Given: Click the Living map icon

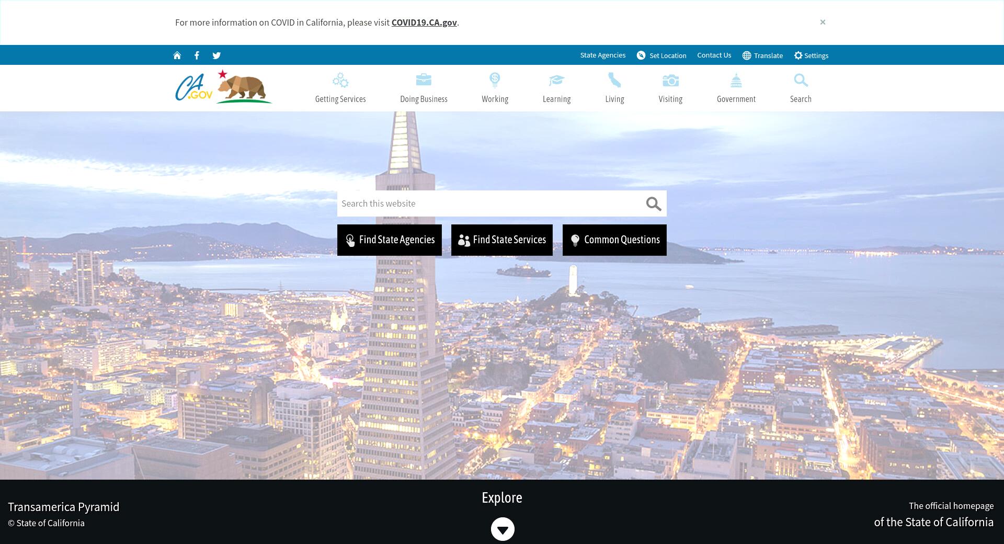Looking at the screenshot, I should point(614,80).
